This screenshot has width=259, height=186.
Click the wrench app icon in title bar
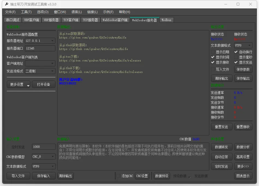(7, 4)
